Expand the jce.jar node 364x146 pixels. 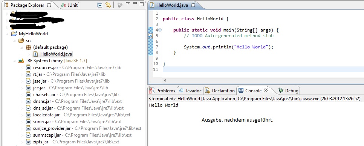tap(22, 88)
